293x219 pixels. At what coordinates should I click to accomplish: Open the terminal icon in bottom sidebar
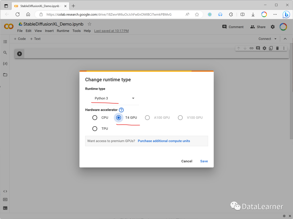(5, 208)
